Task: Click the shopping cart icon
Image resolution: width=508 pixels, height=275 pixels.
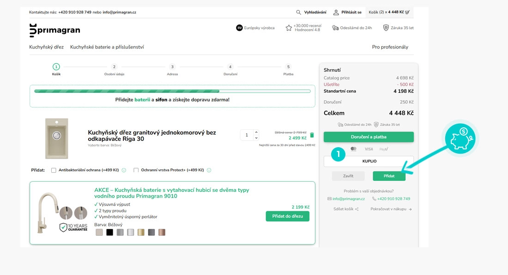Action: [x=407, y=12]
